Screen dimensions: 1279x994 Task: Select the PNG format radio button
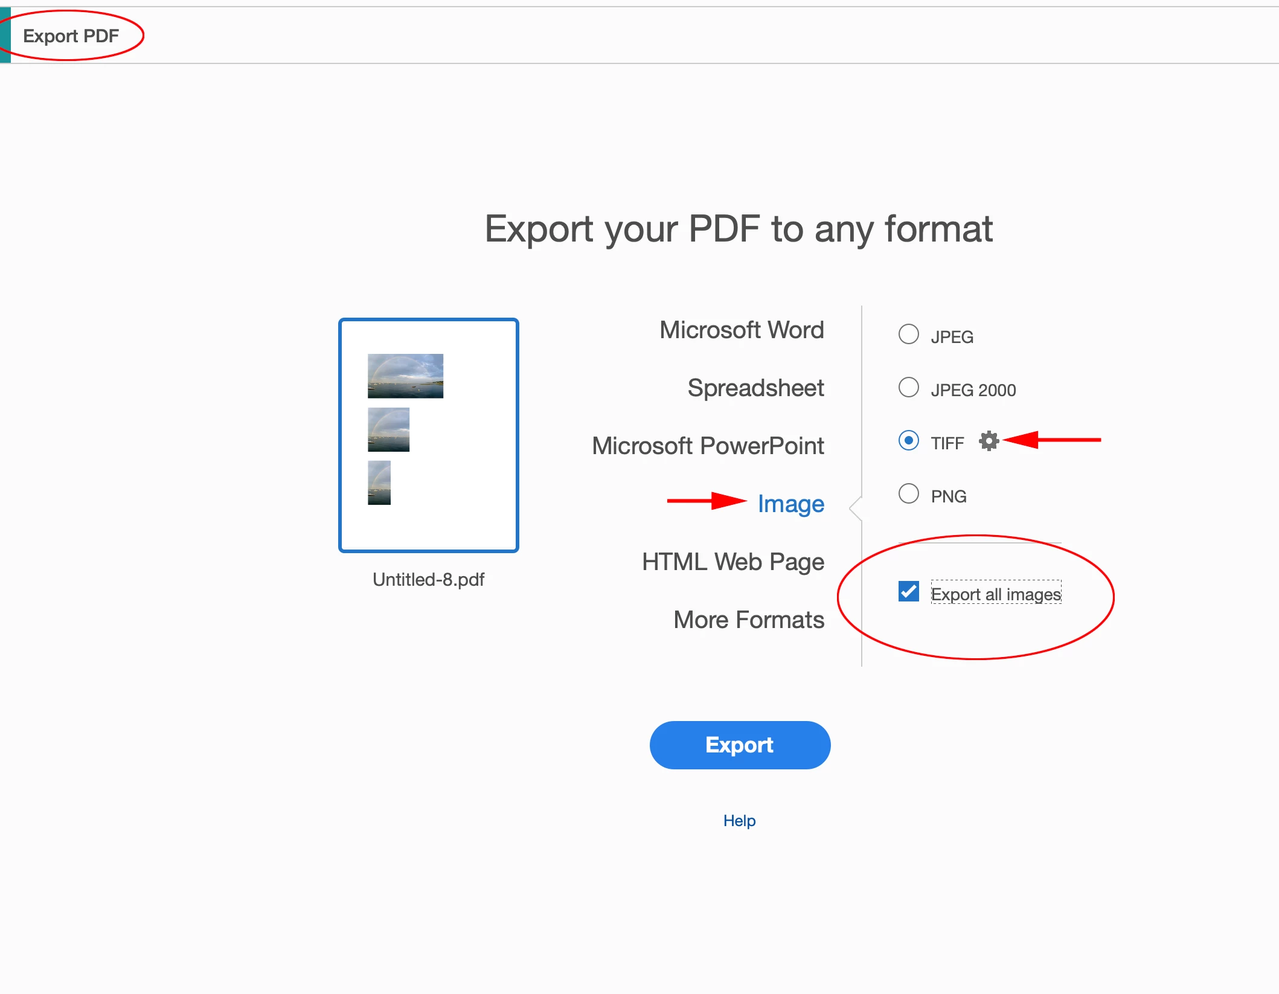[x=908, y=494]
